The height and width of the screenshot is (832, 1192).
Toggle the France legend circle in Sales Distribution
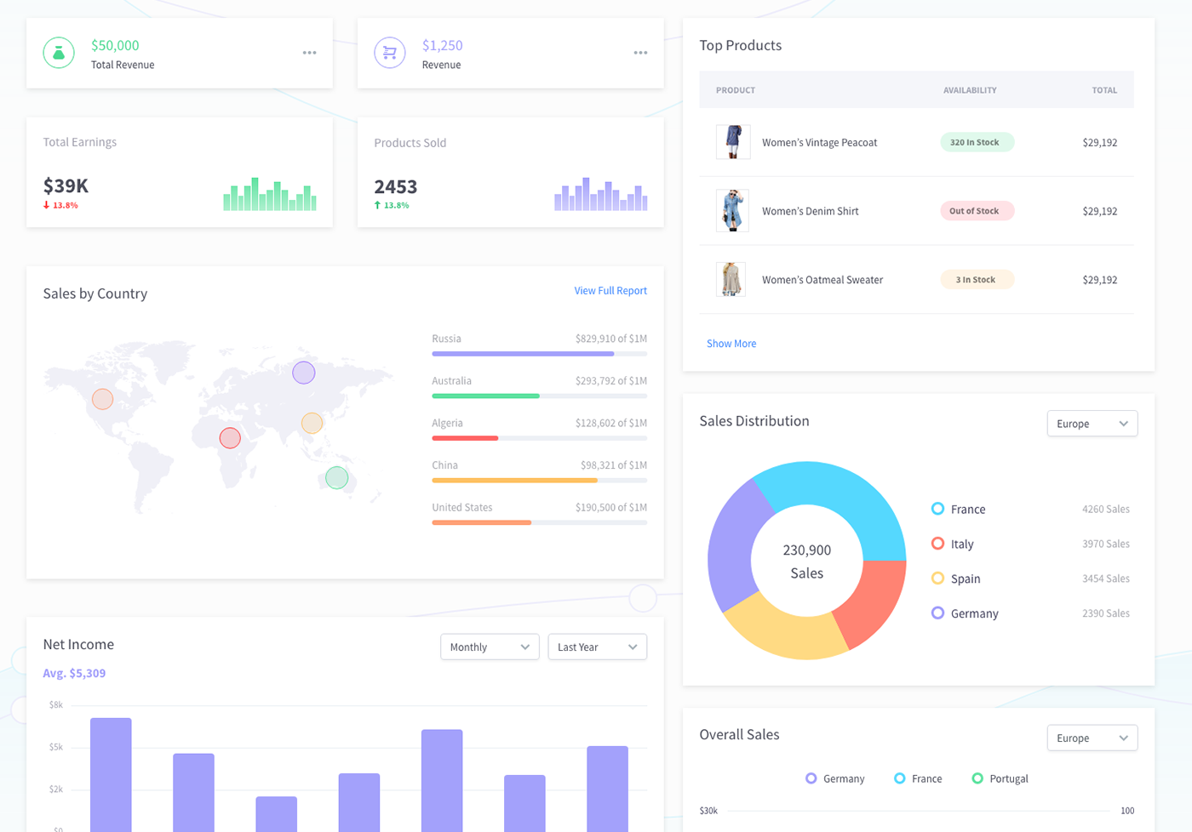[937, 509]
